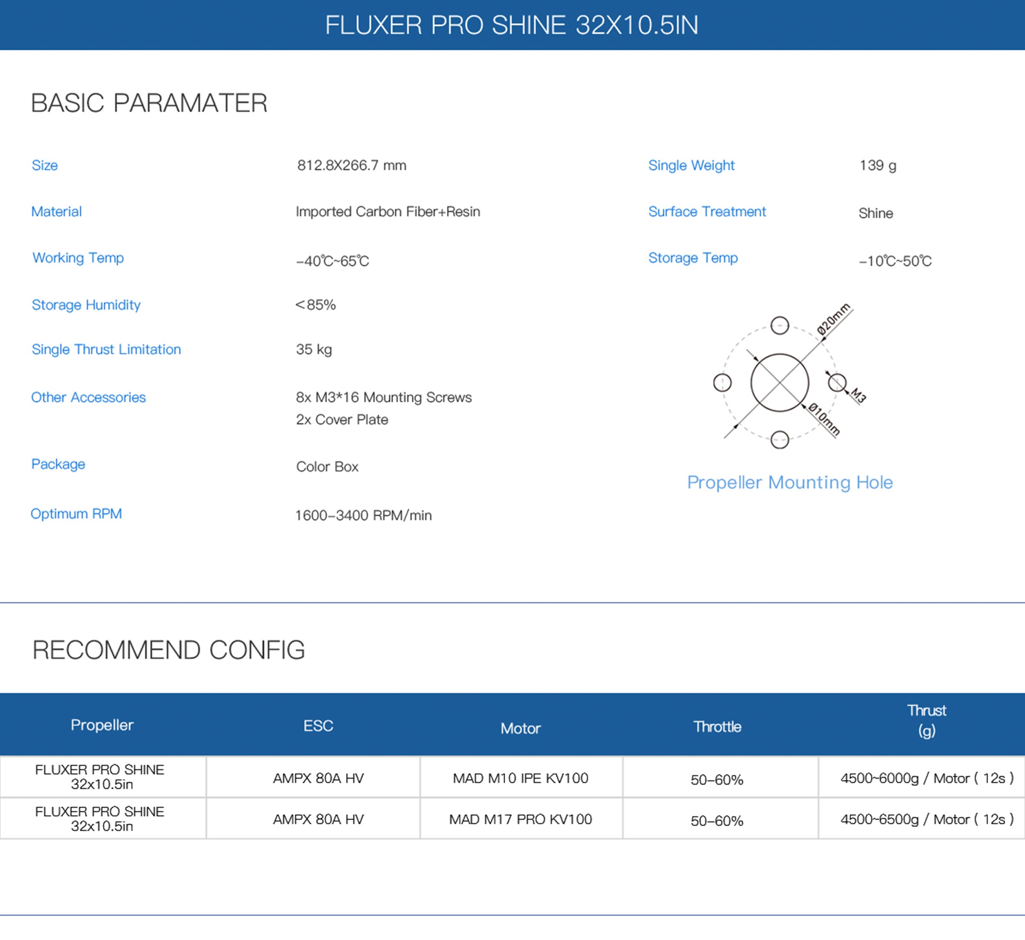Click the Size parameter label
Viewport: 1025px width, 940px height.
click(45, 165)
